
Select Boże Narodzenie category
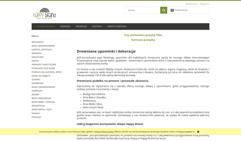pos(41,98)
